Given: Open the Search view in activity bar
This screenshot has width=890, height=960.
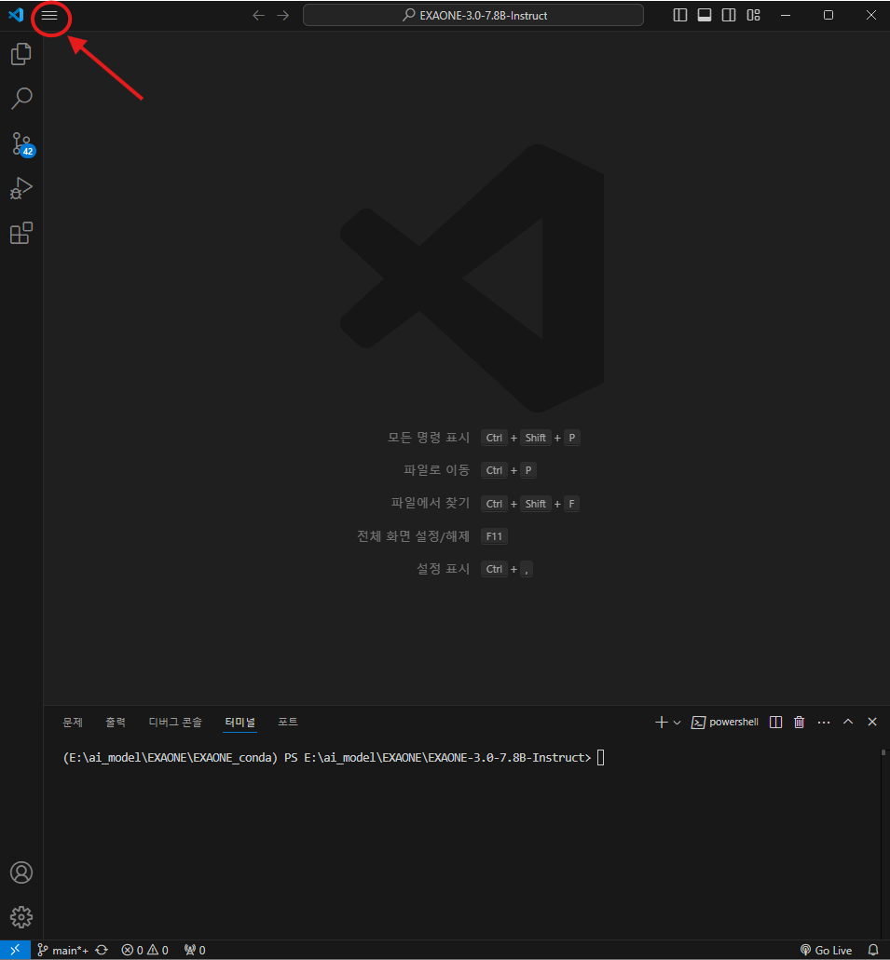Looking at the screenshot, I should (21, 99).
